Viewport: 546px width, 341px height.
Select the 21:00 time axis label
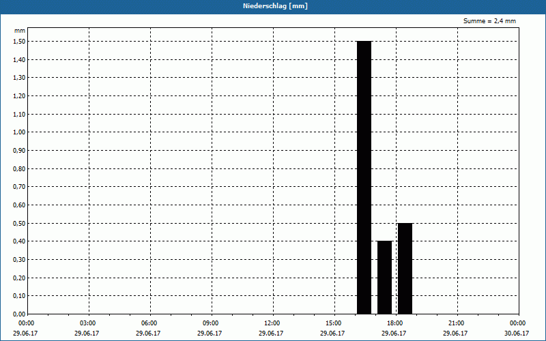(x=456, y=323)
